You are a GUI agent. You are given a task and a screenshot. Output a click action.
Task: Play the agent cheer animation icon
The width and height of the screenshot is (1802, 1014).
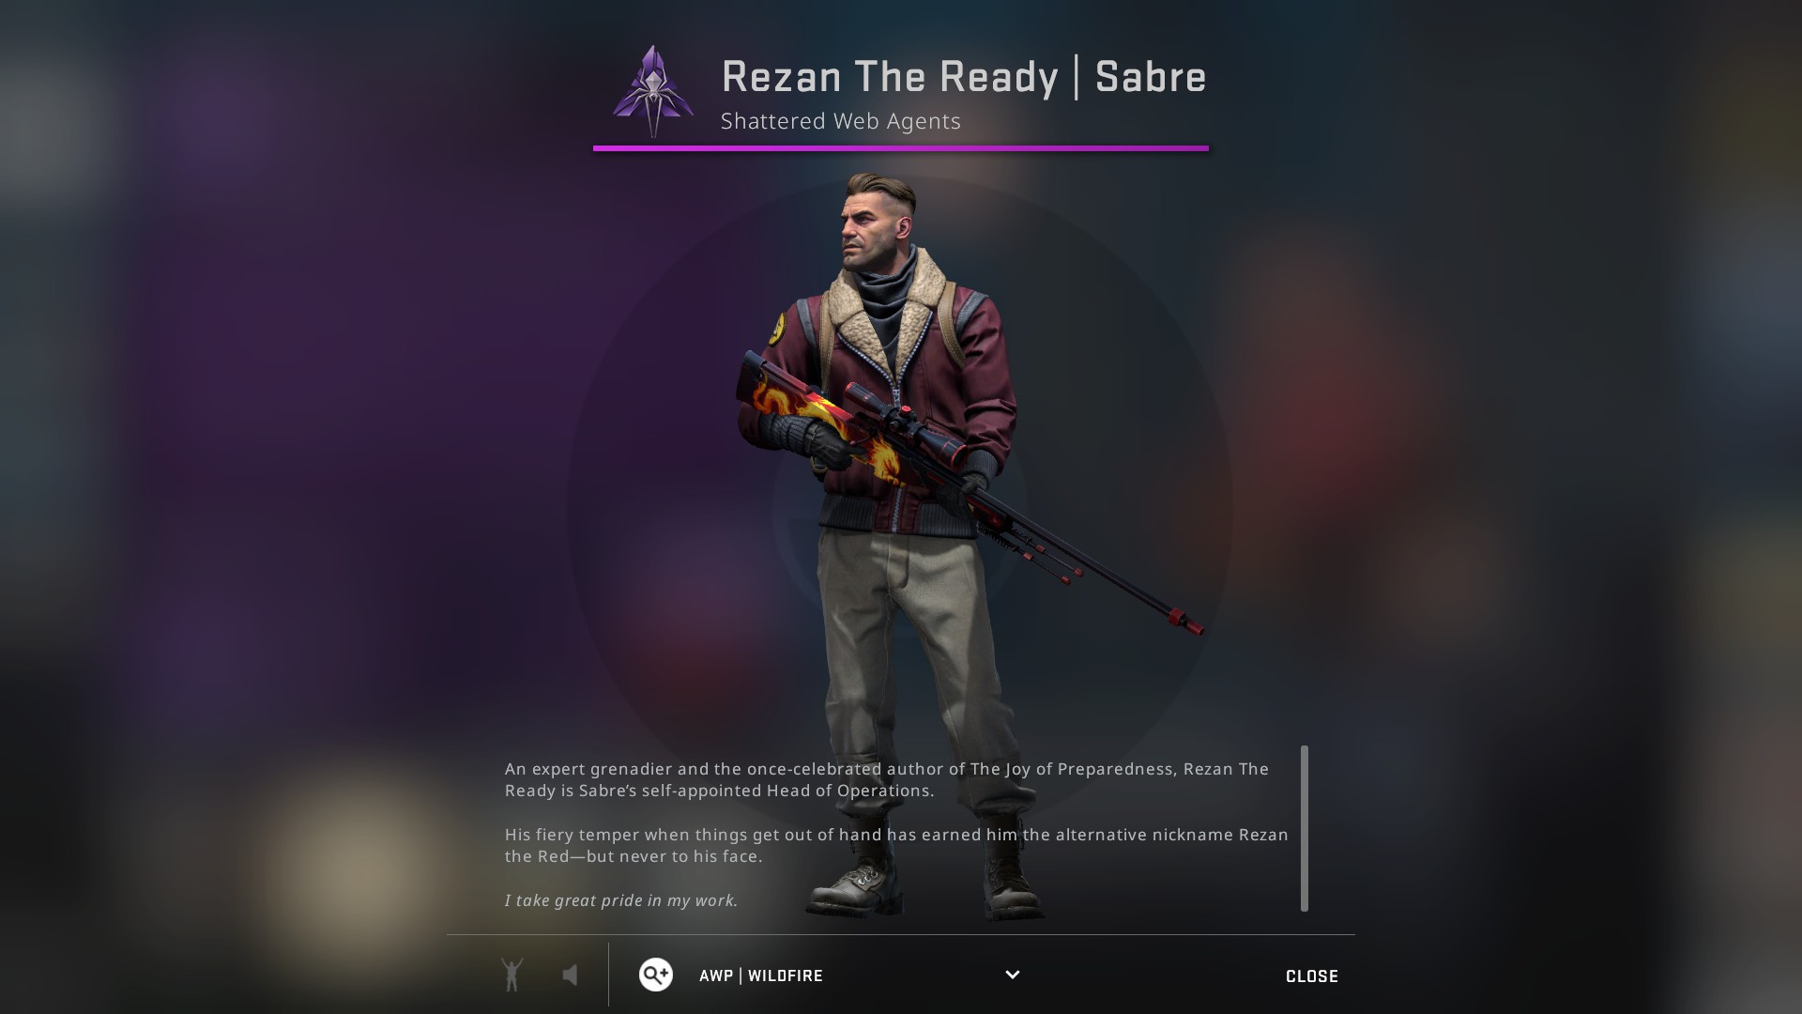point(512,975)
